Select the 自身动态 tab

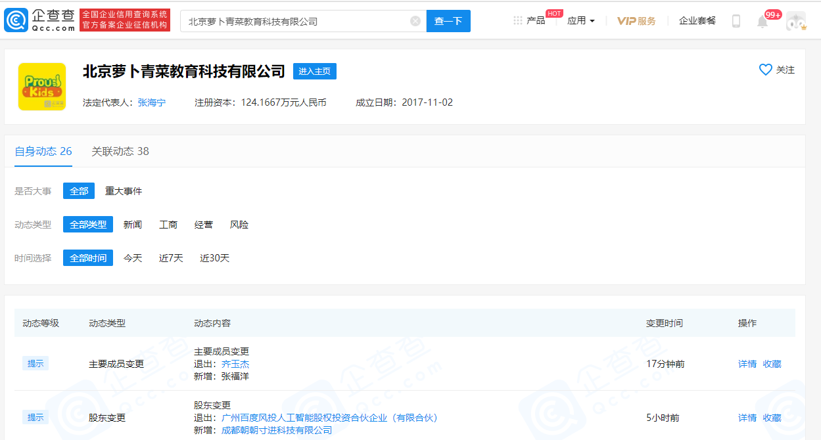coord(43,152)
